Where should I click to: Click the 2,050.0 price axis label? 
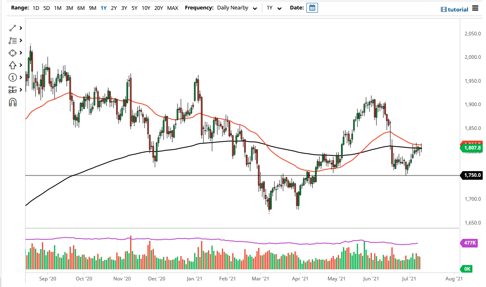click(473, 34)
